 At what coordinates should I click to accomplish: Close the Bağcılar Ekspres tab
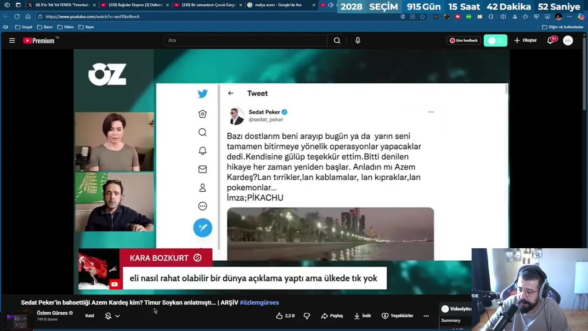[x=168, y=5]
